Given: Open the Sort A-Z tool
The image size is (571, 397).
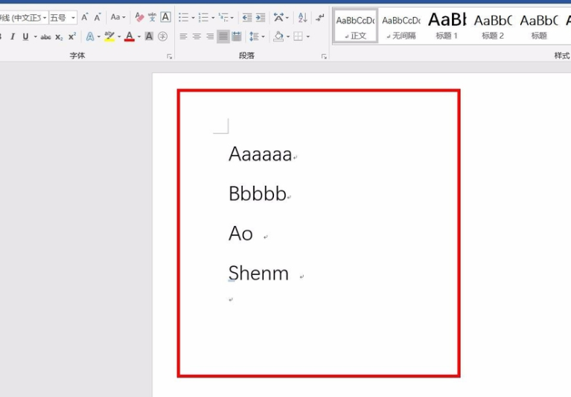Looking at the screenshot, I should (302, 17).
